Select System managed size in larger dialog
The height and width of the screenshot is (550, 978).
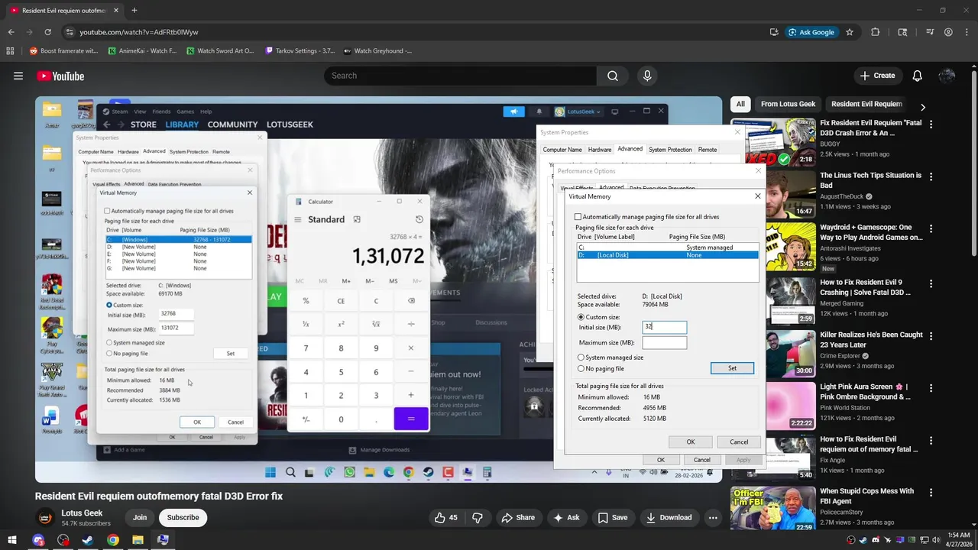coord(581,357)
